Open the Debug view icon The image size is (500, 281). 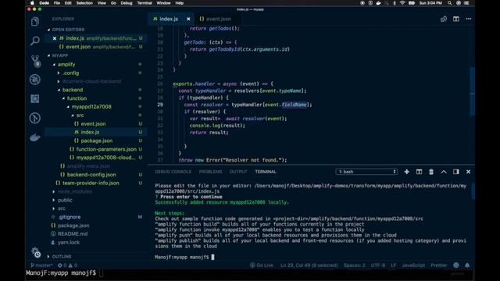pyautogui.click(x=35, y=80)
